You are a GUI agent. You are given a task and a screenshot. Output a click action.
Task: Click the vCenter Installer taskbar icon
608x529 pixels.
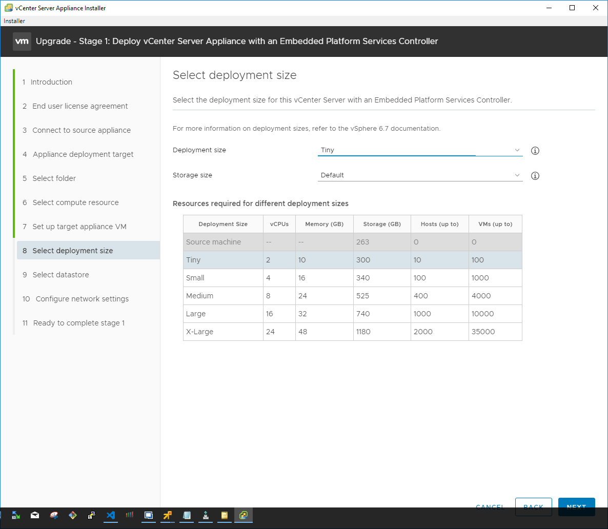244,515
